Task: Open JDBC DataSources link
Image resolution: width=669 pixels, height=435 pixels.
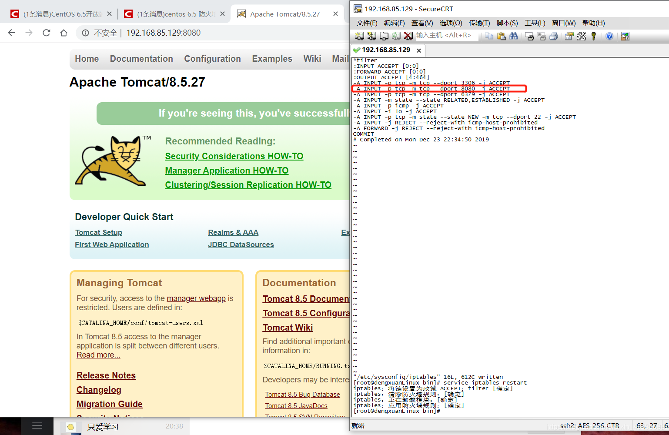Action: pyautogui.click(x=241, y=244)
